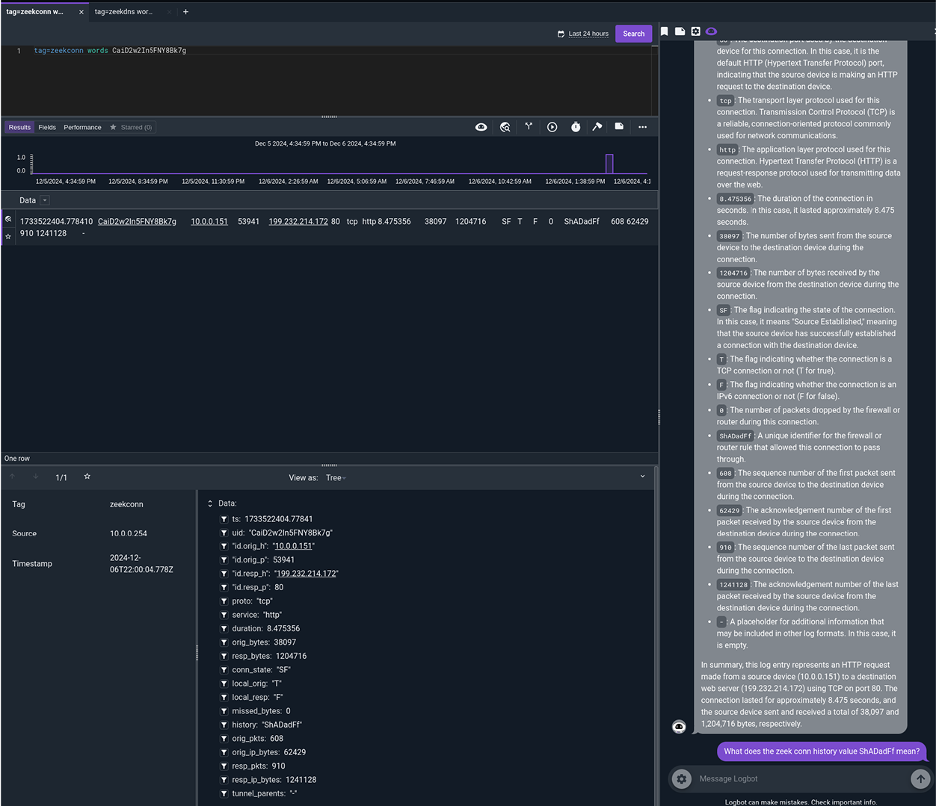This screenshot has height=806, width=936.
Task: Toggle the purple Logbot icon in side panel header
Action: click(711, 31)
